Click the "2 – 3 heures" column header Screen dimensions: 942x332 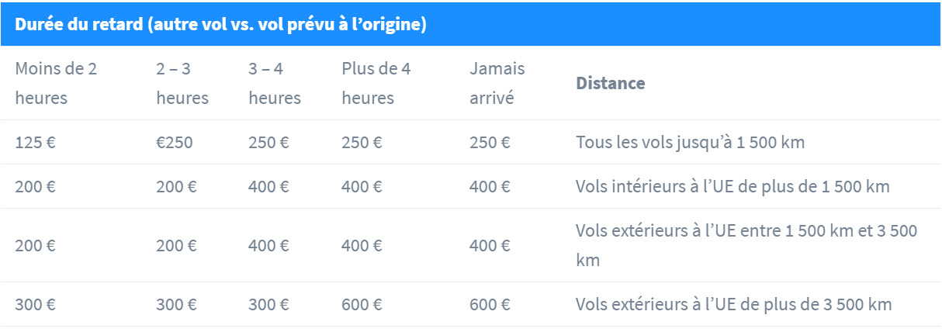pos(182,83)
